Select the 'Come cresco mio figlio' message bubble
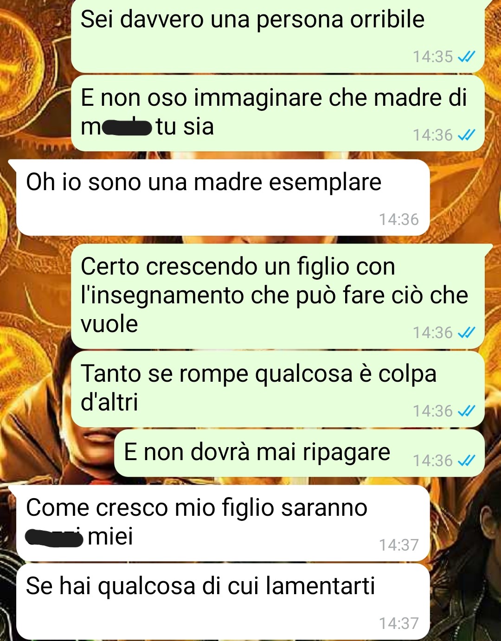The width and height of the screenshot is (501, 641). pyautogui.click(x=223, y=523)
